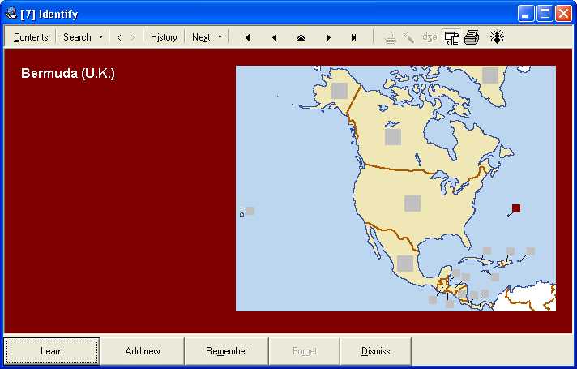Open the Contents menu
Image resolution: width=577 pixels, height=369 pixels.
[x=31, y=37]
